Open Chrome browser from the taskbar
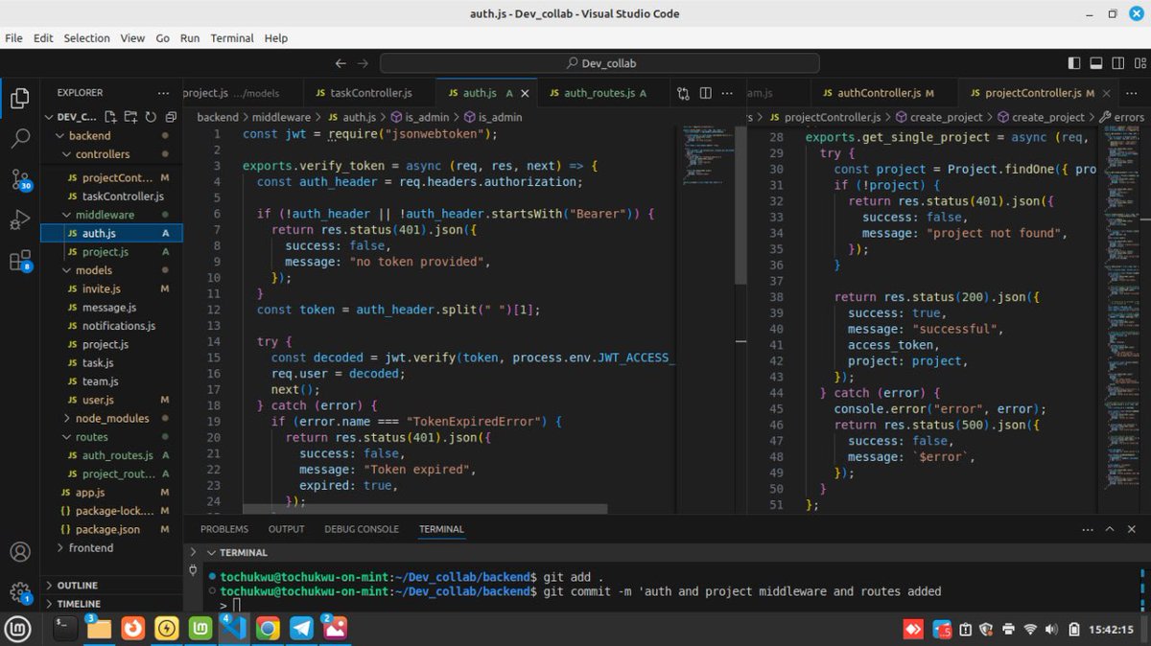The width and height of the screenshot is (1151, 646). [x=268, y=629]
